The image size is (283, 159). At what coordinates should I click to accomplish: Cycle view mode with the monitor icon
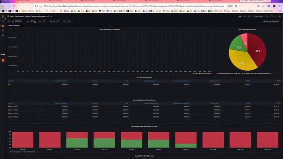click(x=279, y=16)
